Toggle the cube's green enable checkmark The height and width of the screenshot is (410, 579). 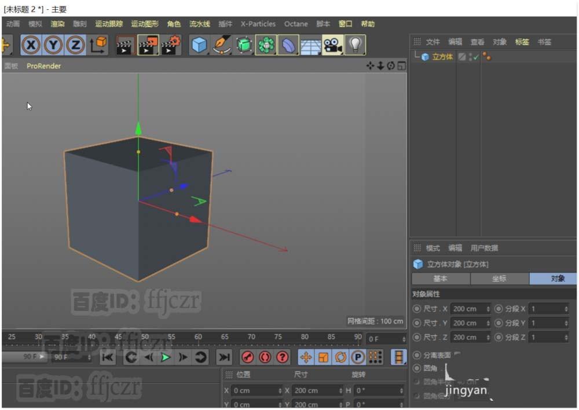point(476,57)
